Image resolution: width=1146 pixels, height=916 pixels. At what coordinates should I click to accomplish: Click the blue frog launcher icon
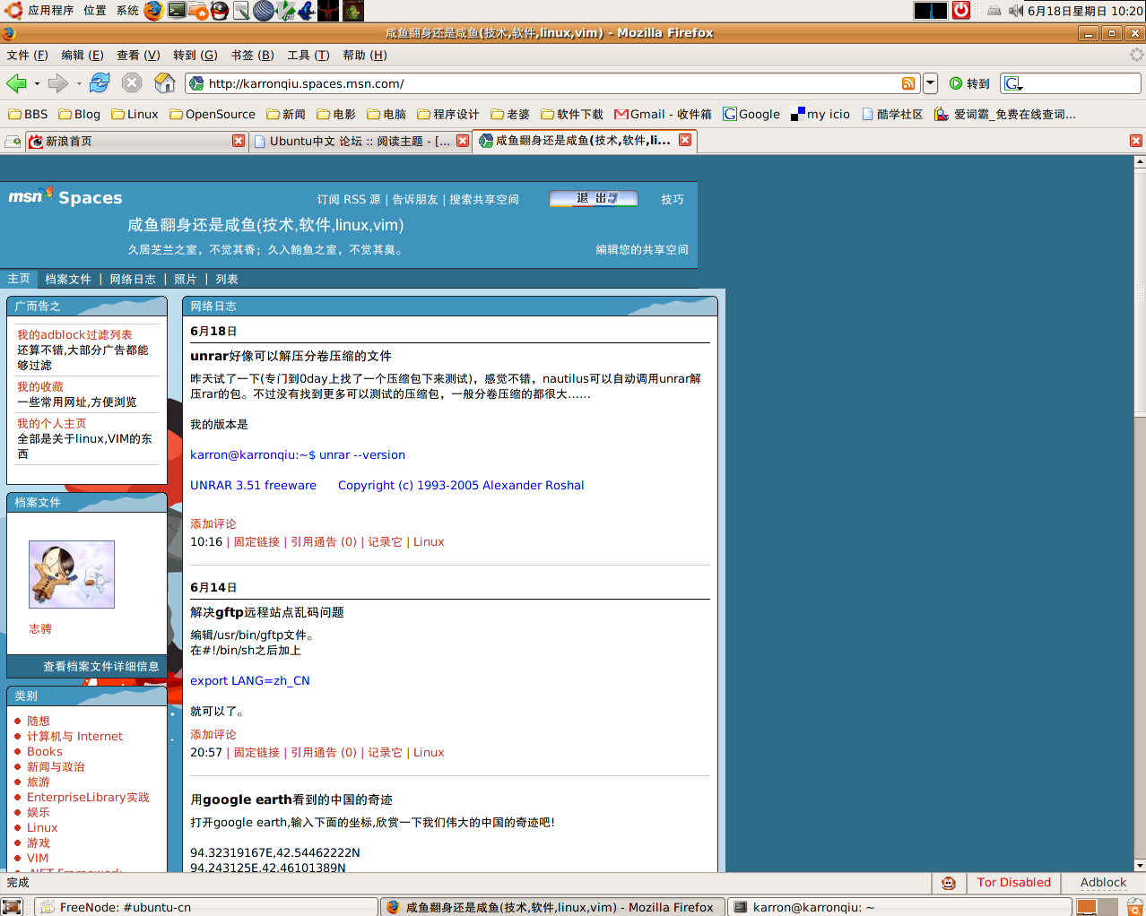tap(307, 11)
